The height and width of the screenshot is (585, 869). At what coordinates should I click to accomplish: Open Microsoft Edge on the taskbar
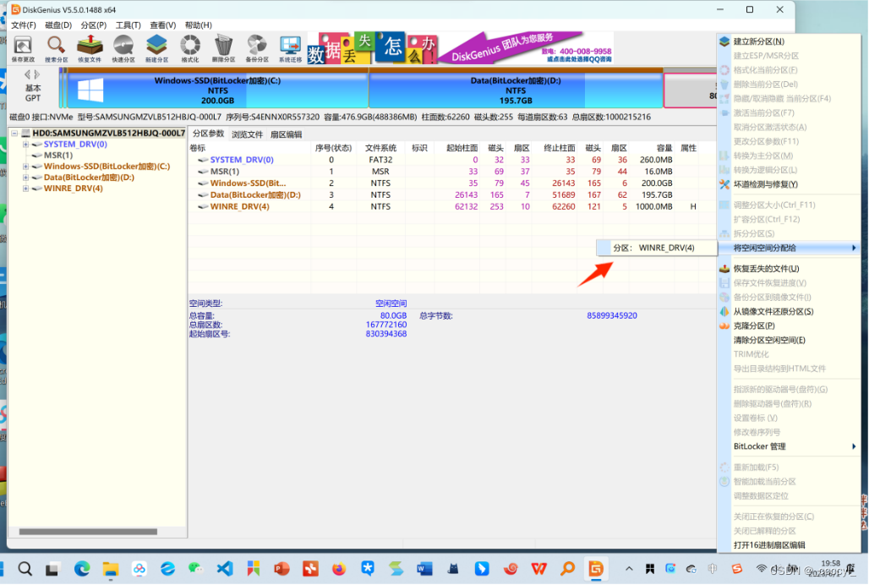(82, 569)
